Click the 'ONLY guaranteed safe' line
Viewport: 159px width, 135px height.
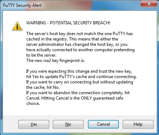[x=75, y=98]
